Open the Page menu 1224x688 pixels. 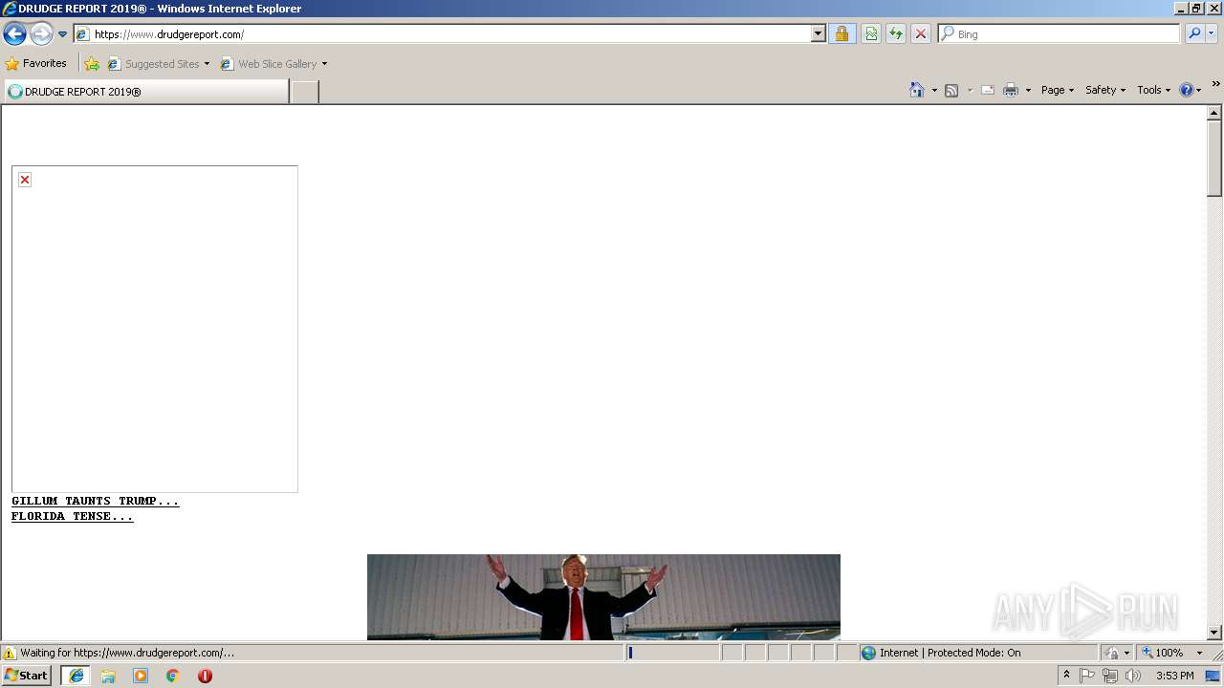1058,90
